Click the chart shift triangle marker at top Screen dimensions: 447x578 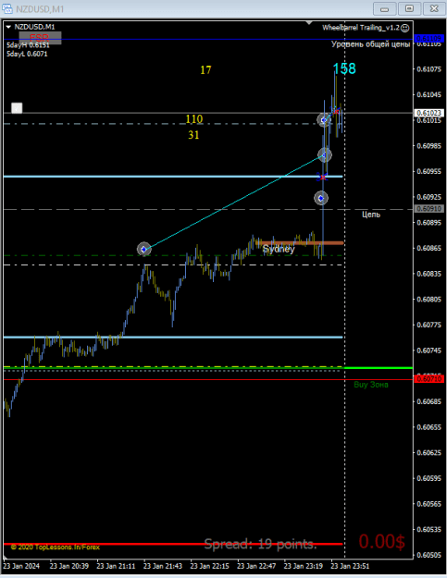pyautogui.click(x=309, y=23)
